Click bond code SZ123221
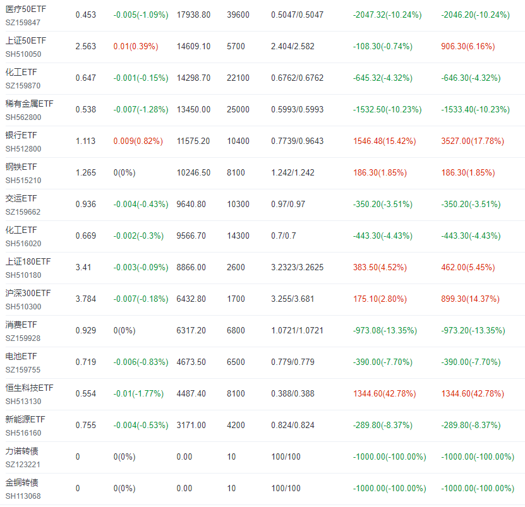525x507 pixels. click(x=23, y=465)
